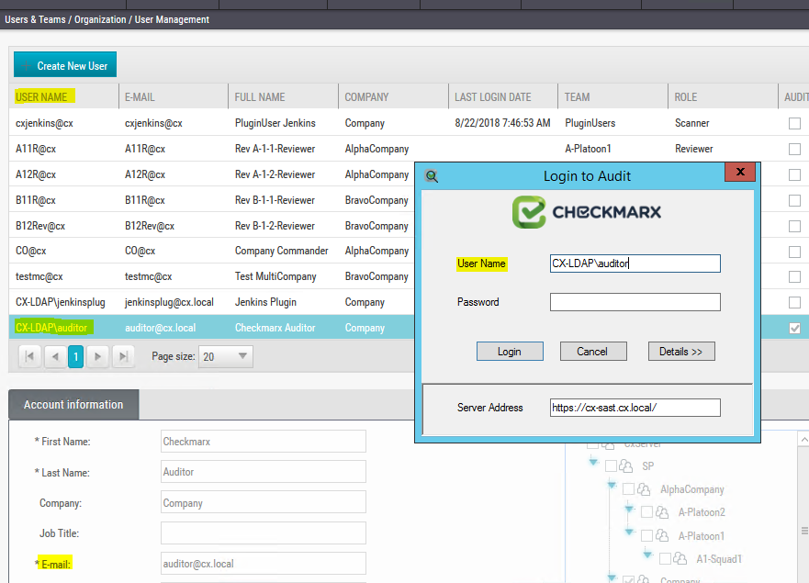Select the CX-LDAP\jenkinsplug user name
Image resolution: width=809 pixels, height=583 pixels.
[x=61, y=302]
